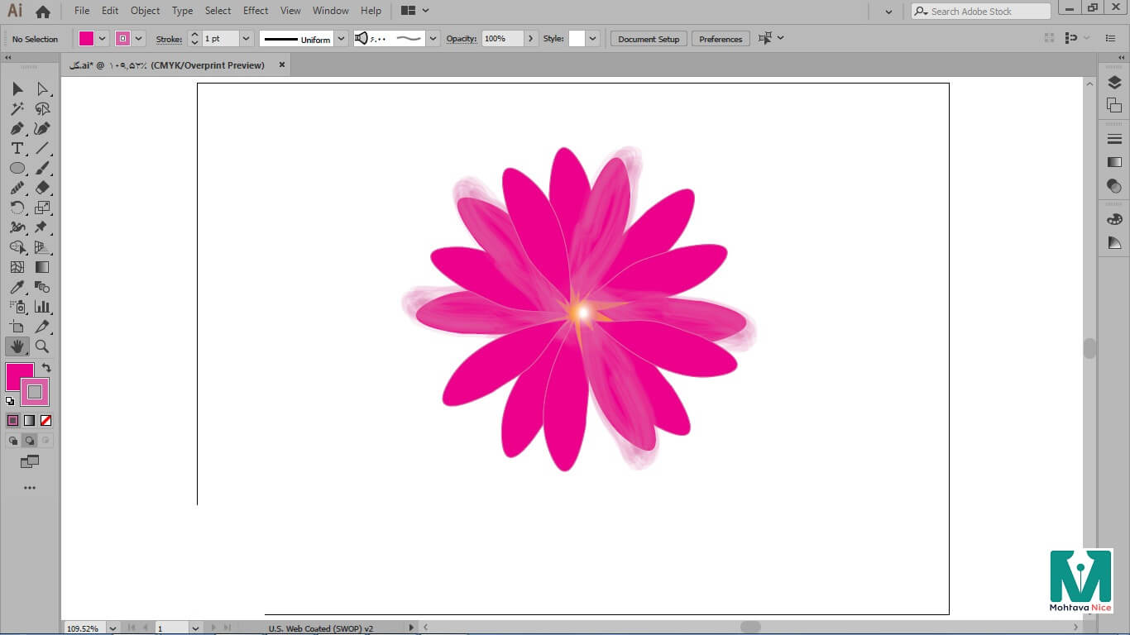The image size is (1130, 635).
Task: Open the Layers panel icon
Action: click(1114, 83)
